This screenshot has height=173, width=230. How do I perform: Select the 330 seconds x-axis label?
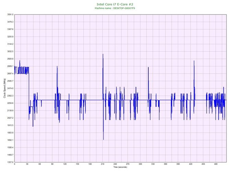point(153,164)
